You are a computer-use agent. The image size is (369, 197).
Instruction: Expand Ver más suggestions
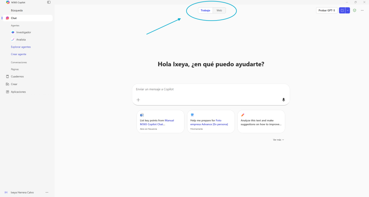pos(278,140)
